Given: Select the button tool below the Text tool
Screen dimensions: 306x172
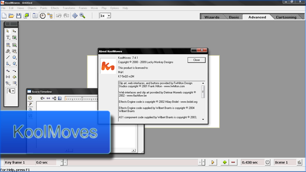Looking at the screenshot, I should pos(8,45).
